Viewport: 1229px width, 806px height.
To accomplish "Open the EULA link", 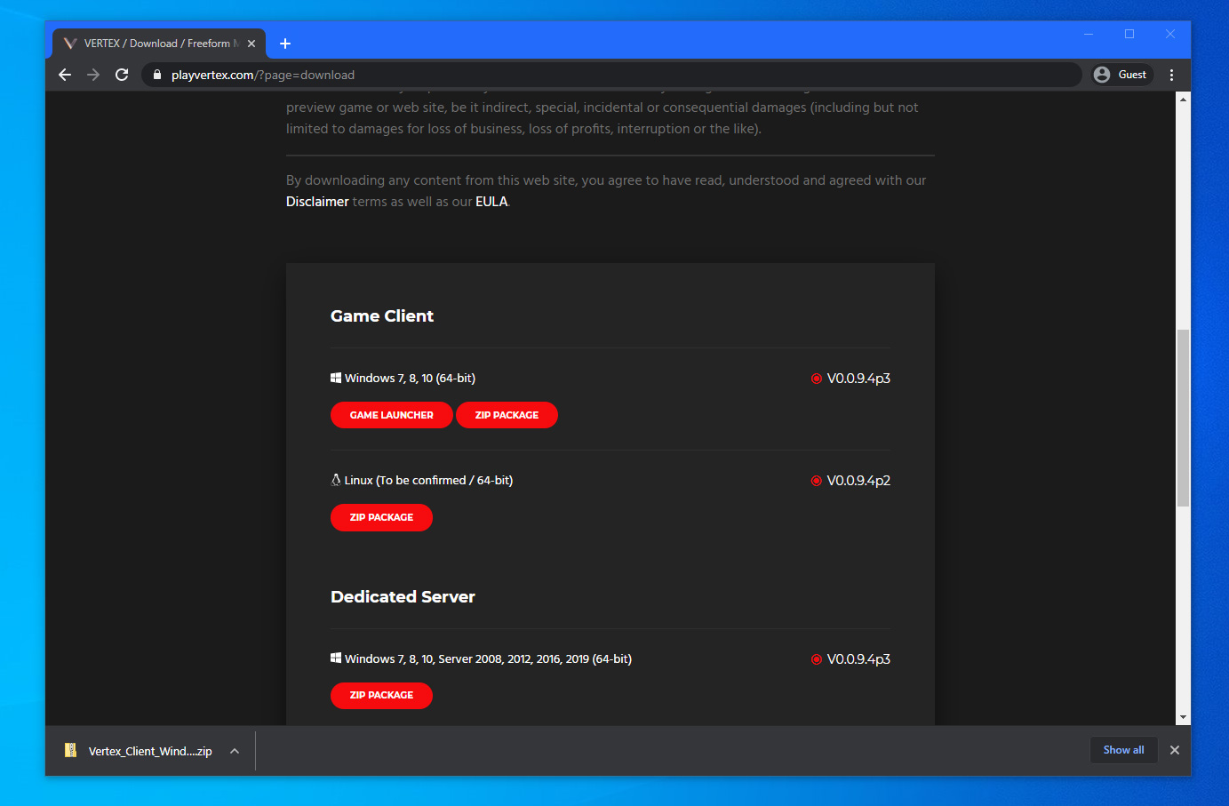I will click(x=491, y=202).
